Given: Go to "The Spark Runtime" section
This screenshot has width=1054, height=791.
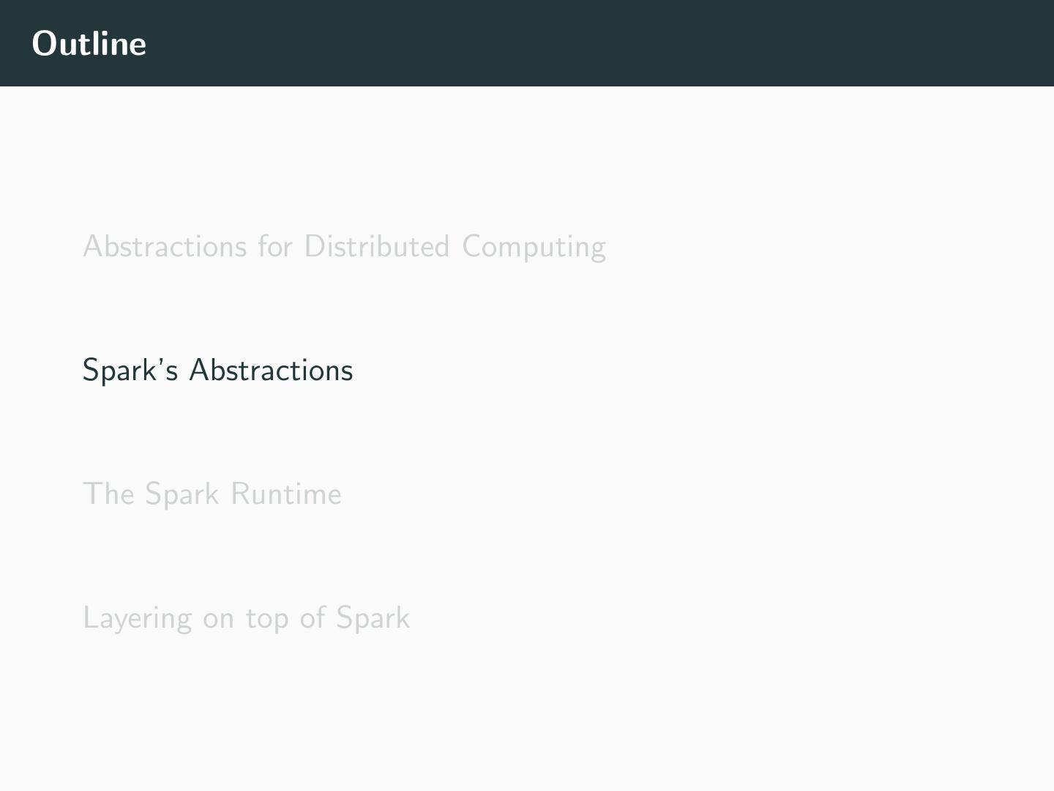Looking at the screenshot, I should 212,494.
